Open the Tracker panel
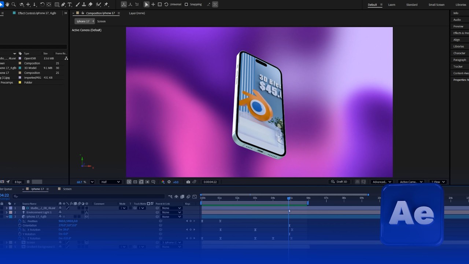 pos(458,66)
